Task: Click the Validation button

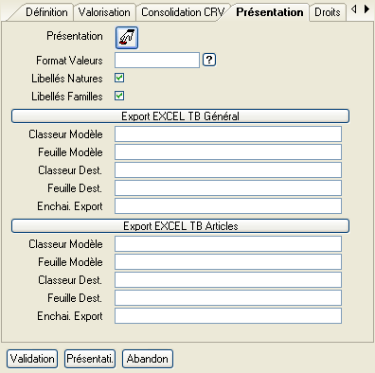Action: click(32, 359)
